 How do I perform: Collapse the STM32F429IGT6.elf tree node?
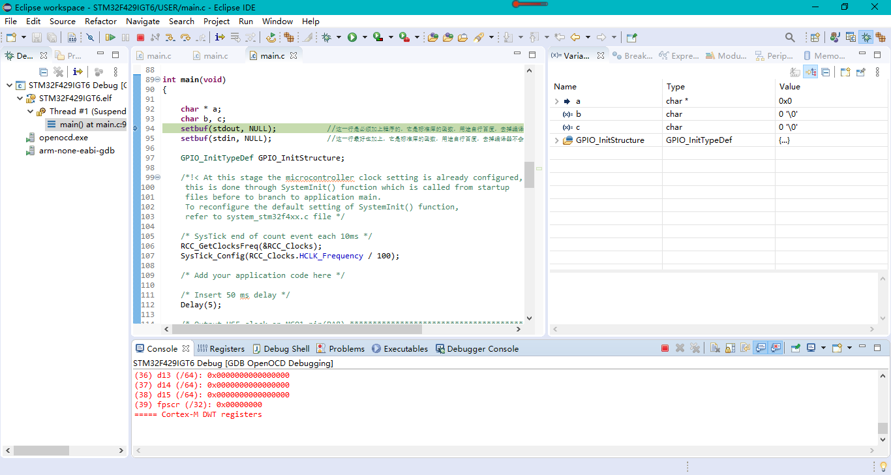point(20,99)
